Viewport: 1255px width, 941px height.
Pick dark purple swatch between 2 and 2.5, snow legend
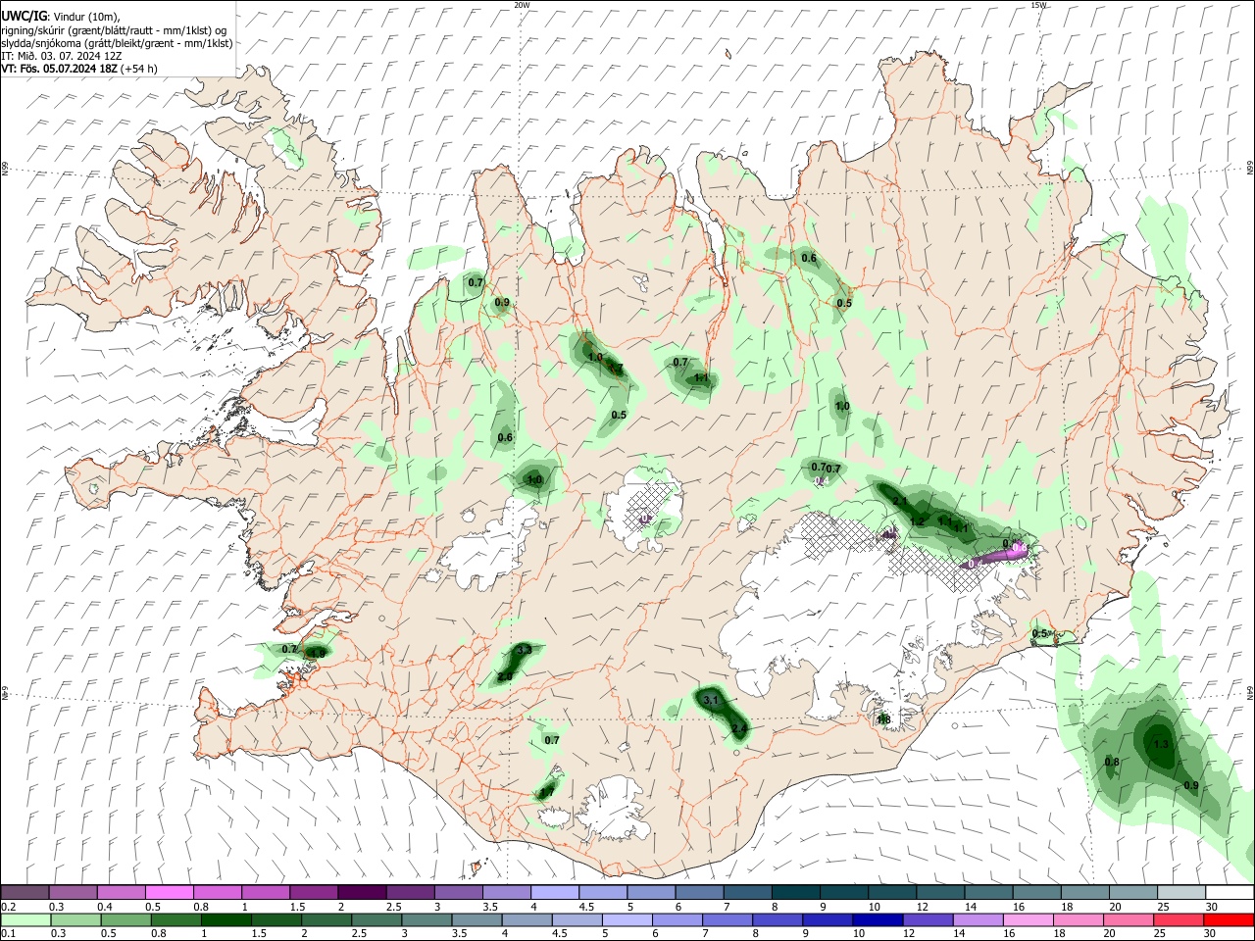(x=362, y=892)
